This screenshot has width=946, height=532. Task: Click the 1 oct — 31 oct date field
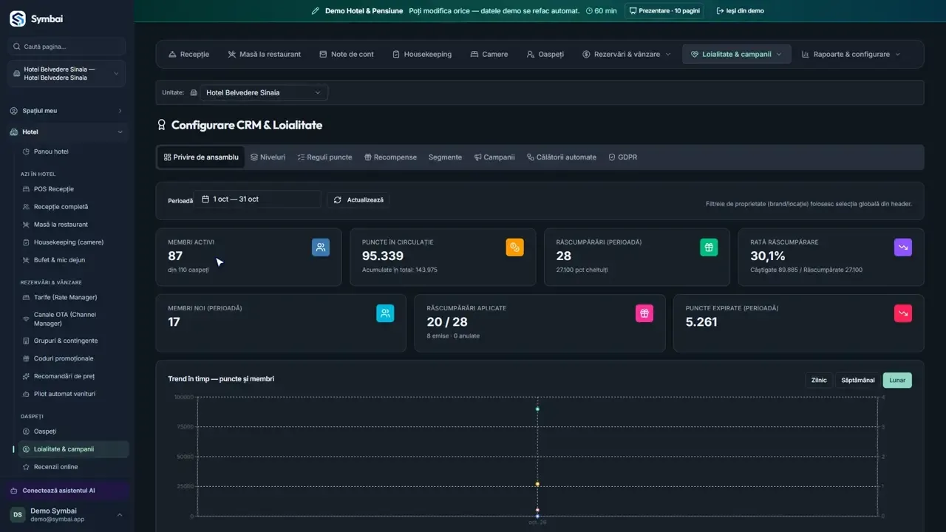257,199
